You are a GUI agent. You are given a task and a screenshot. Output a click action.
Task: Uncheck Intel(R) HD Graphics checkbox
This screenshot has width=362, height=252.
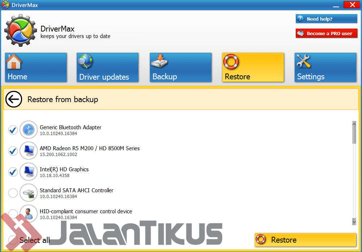13,172
